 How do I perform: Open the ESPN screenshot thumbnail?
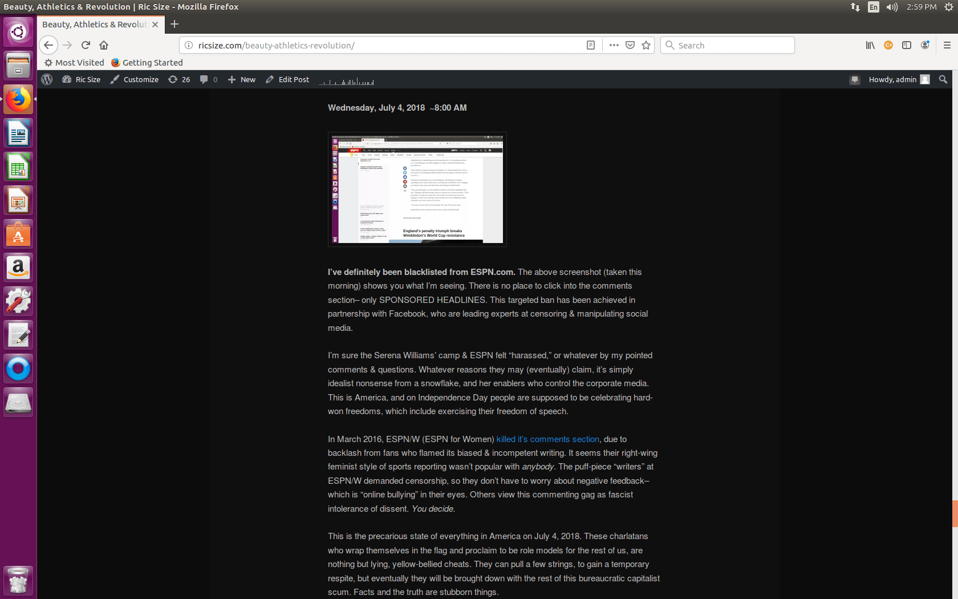click(x=417, y=189)
